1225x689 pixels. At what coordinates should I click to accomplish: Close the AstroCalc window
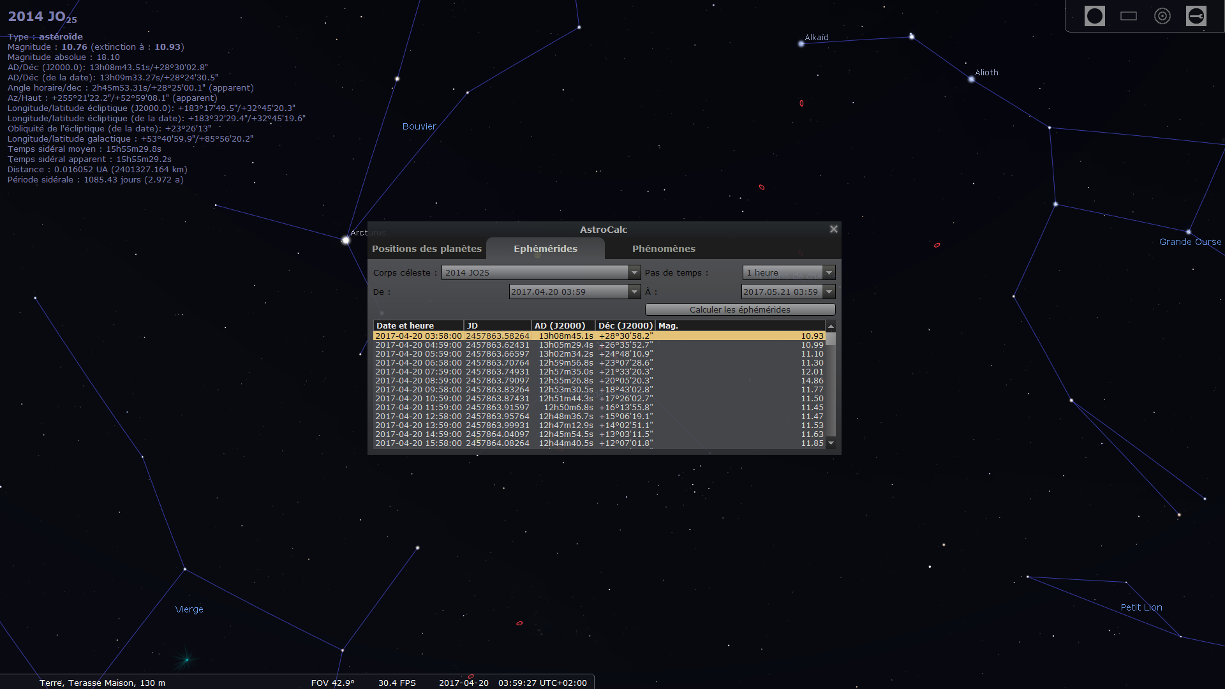833,229
